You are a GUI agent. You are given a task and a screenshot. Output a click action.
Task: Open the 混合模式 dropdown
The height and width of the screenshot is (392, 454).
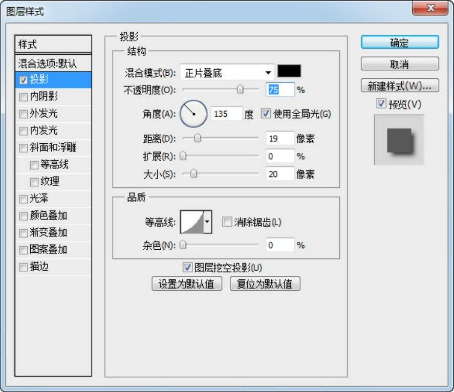click(x=227, y=72)
